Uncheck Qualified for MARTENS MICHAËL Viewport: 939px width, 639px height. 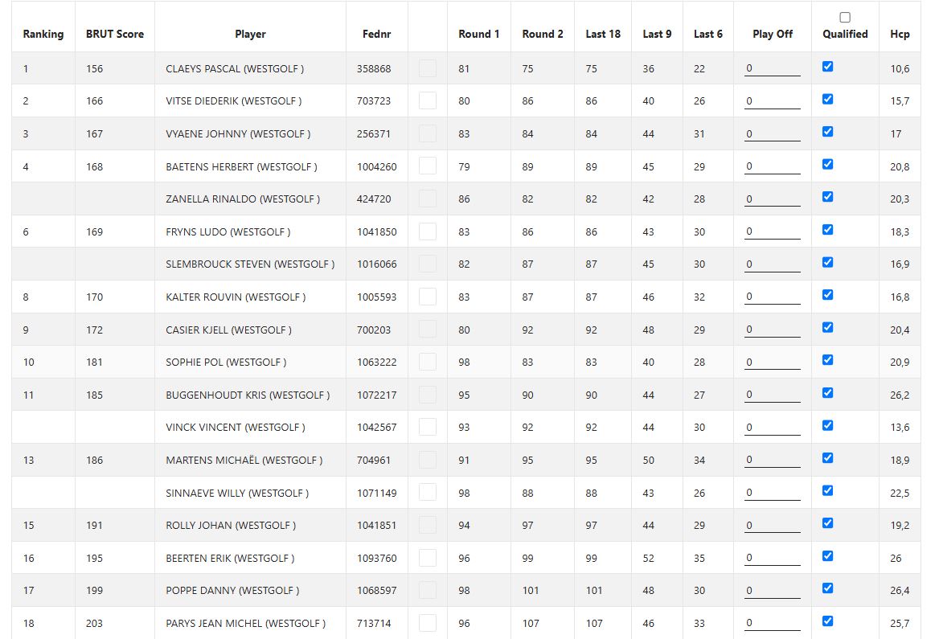[x=827, y=458]
